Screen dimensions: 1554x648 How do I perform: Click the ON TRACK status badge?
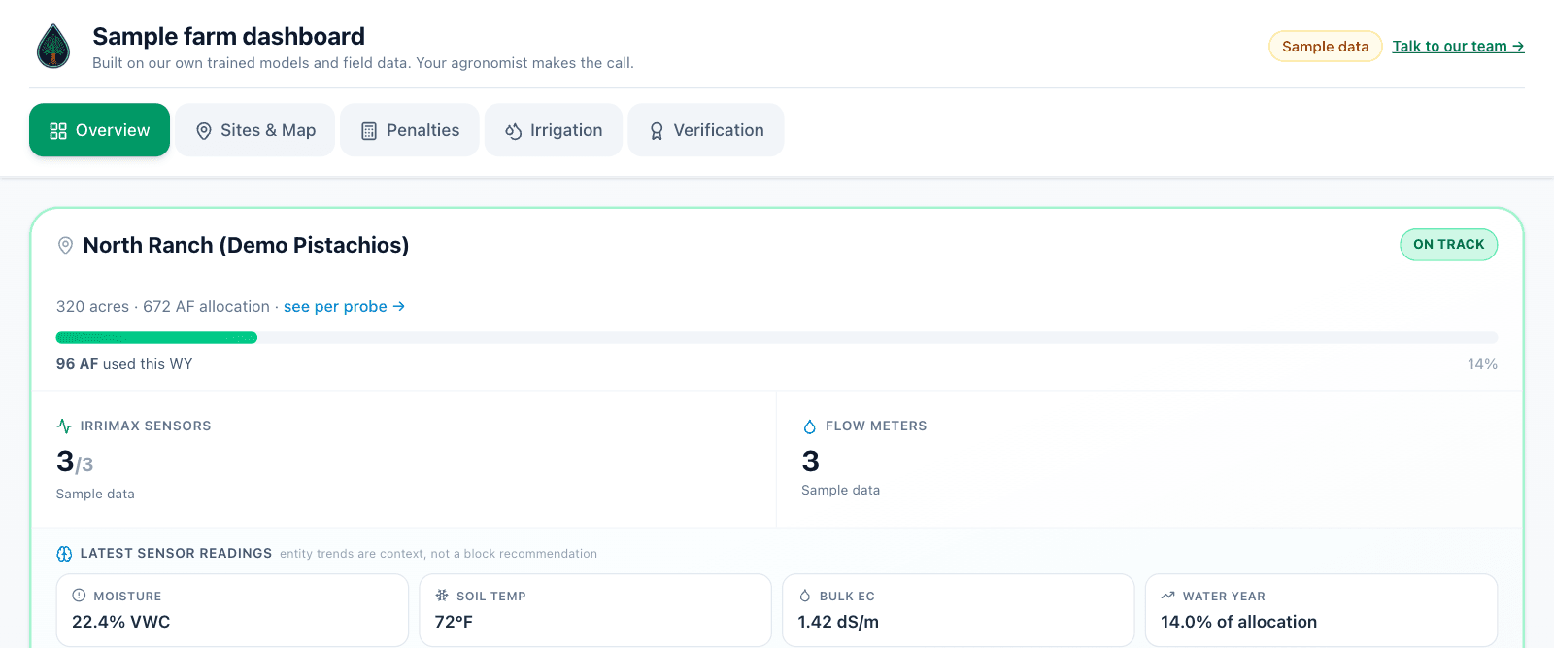coord(1448,245)
